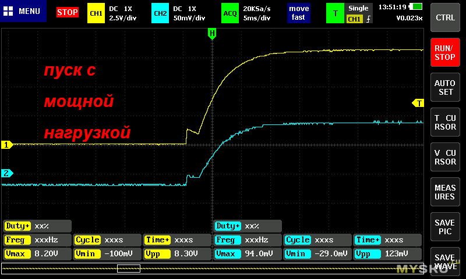The width and height of the screenshot is (466, 279).
Task: Tap the SAVE PIC button
Action: pyautogui.click(x=445, y=227)
